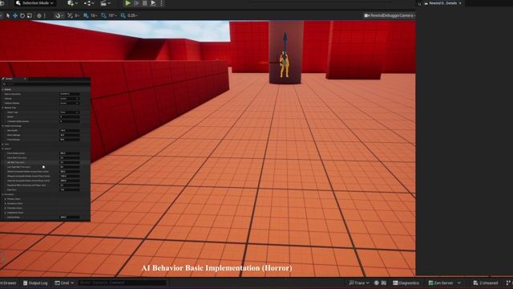Open the Blueprints dropdown in the main toolbar
513x289 pixels.
(x=89, y=3)
